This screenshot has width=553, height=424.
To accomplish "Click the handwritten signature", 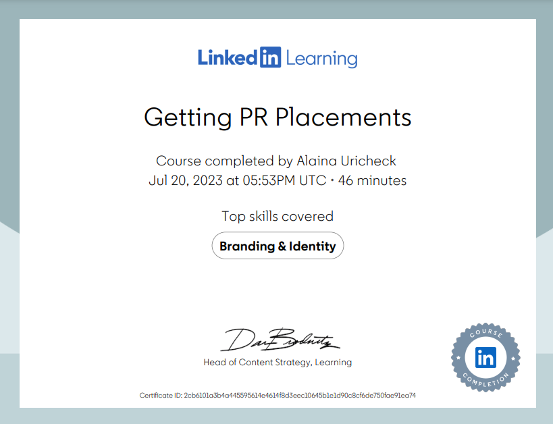I will [x=280, y=340].
